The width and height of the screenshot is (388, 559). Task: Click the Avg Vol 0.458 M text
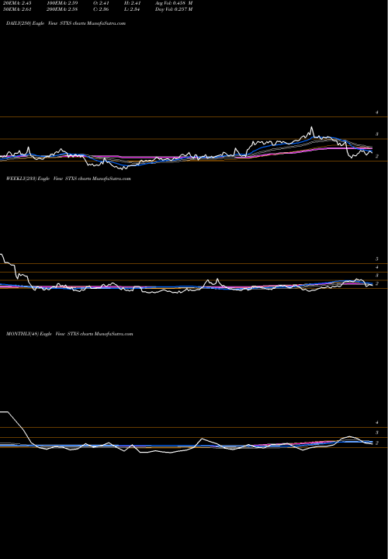pyautogui.click(x=174, y=3)
